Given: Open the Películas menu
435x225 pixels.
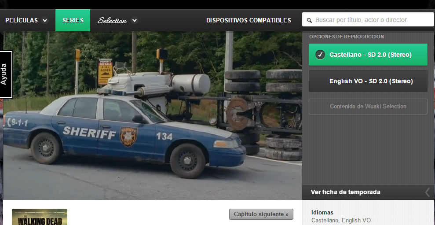Looking at the screenshot, I should pos(22,20).
